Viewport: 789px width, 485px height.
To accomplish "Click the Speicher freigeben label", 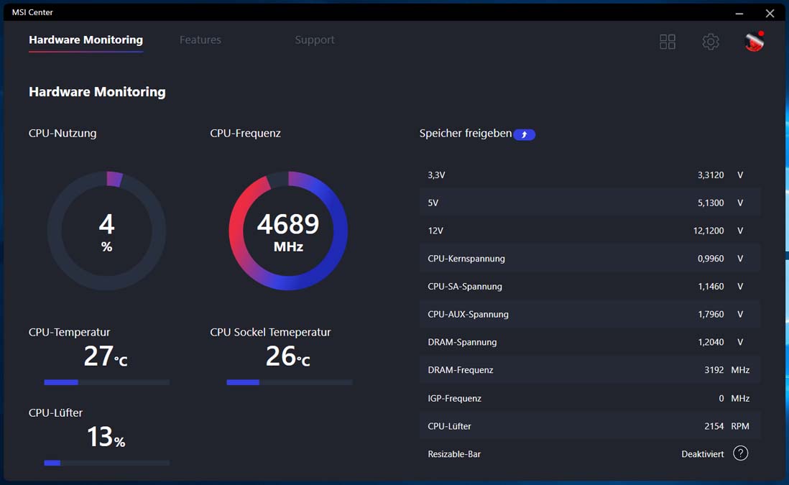I will coord(466,134).
